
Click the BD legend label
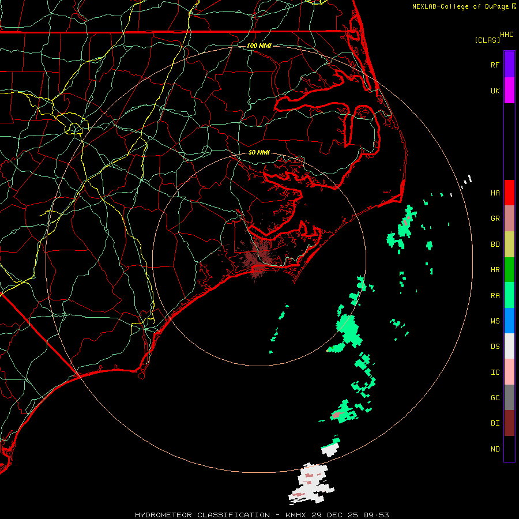point(495,245)
